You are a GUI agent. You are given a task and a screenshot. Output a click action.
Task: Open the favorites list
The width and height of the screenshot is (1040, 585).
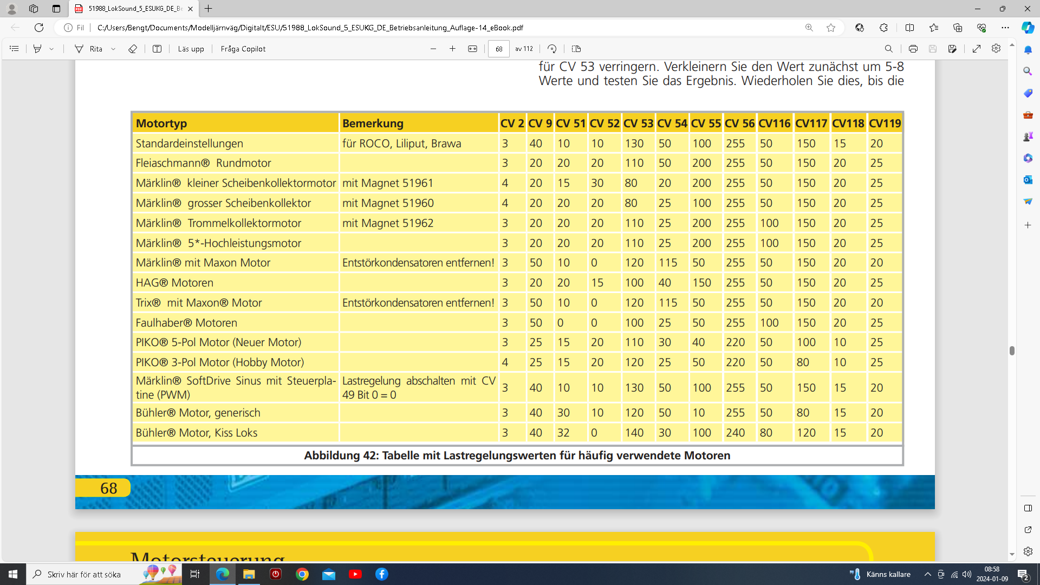[934, 28]
